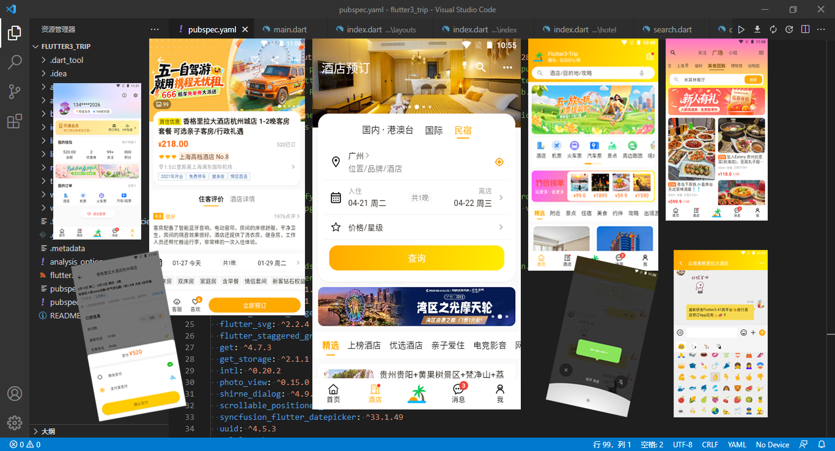Open the Source Control view icon
This screenshot has width=835, height=451.
15,90
